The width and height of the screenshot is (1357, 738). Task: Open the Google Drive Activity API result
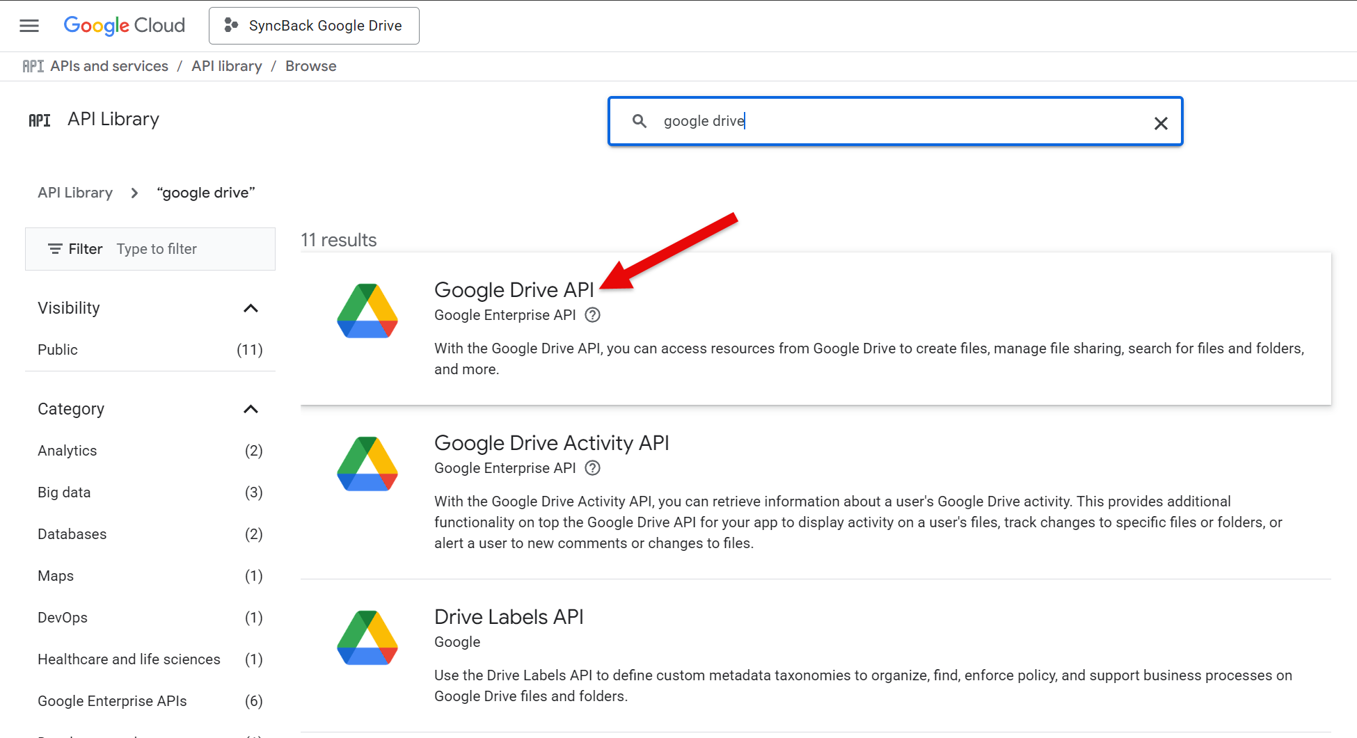click(x=552, y=443)
